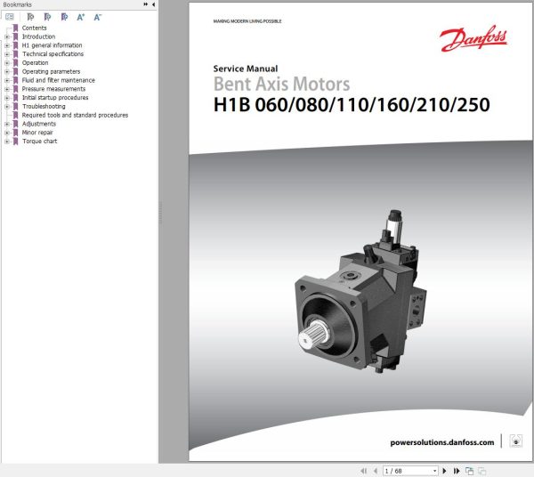This screenshot has width=534, height=477.
Task: Open Required tools and standard procedures bookmark
Action: 75,115
